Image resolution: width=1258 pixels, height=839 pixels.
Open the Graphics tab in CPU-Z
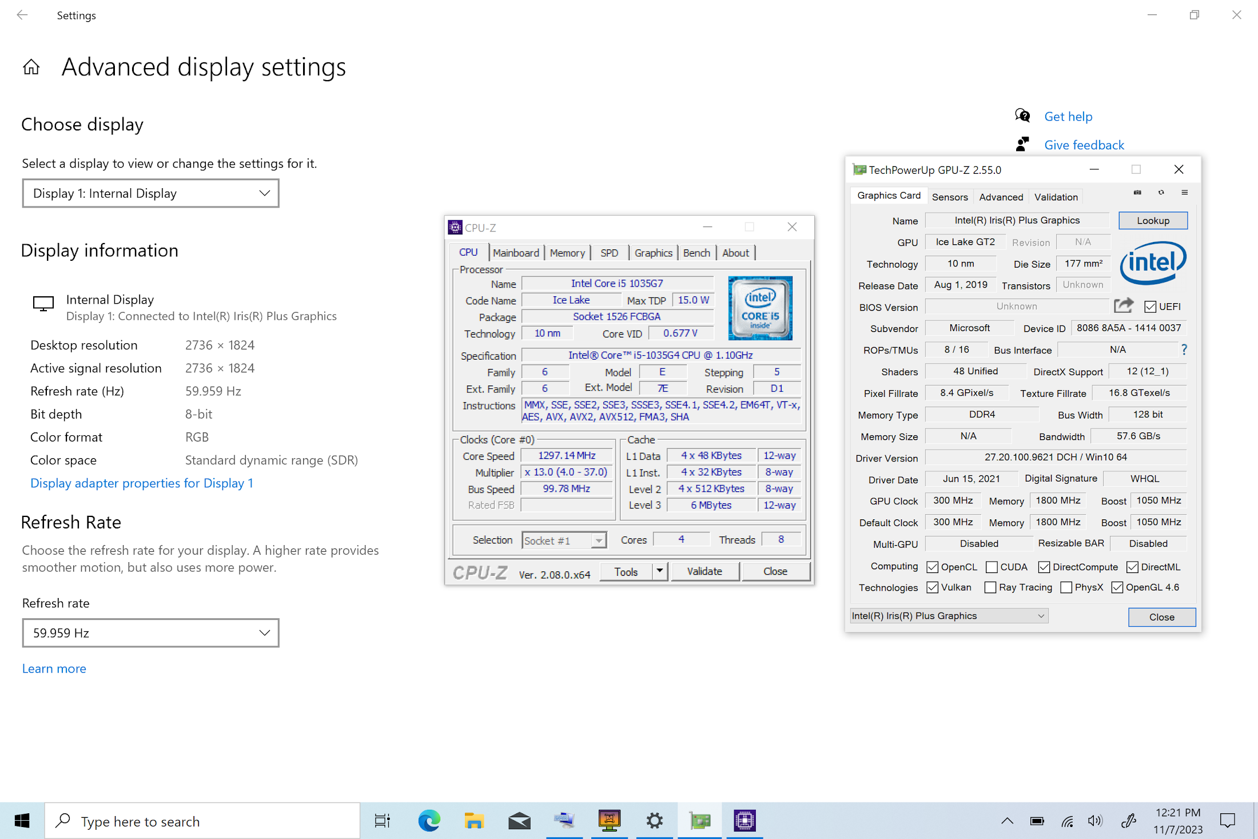pos(653,253)
